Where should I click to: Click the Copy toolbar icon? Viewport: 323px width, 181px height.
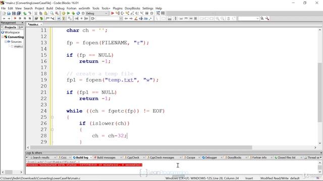point(41,14)
